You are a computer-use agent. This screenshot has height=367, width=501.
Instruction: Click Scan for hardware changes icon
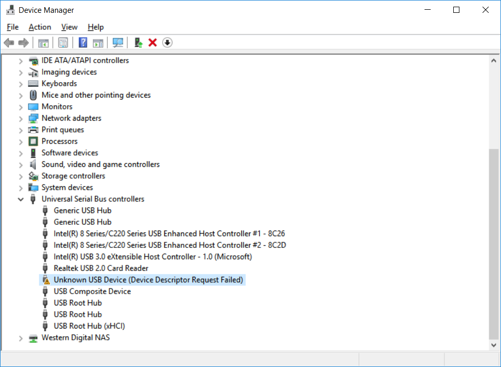(x=118, y=43)
